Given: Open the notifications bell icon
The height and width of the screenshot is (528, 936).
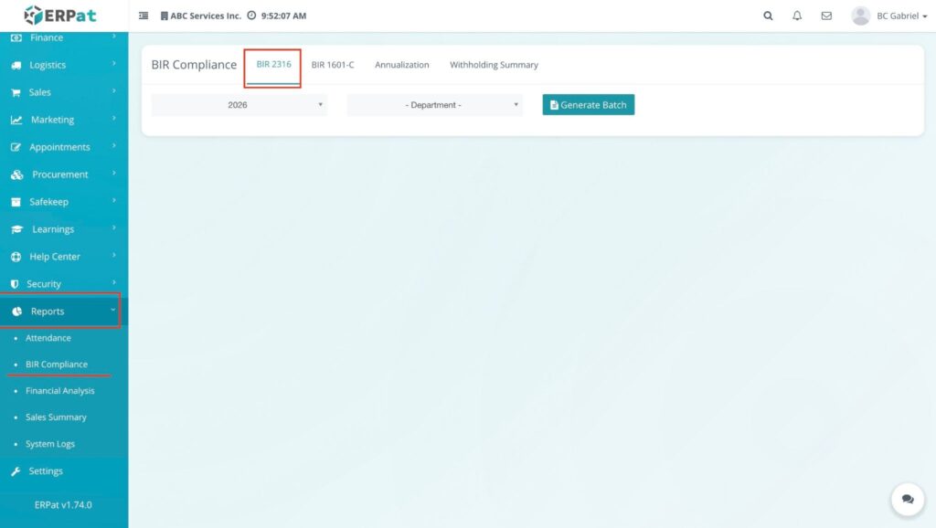Looking at the screenshot, I should [x=797, y=16].
